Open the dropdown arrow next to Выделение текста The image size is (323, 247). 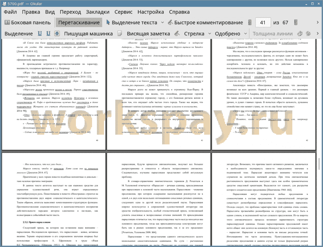tap(162, 23)
